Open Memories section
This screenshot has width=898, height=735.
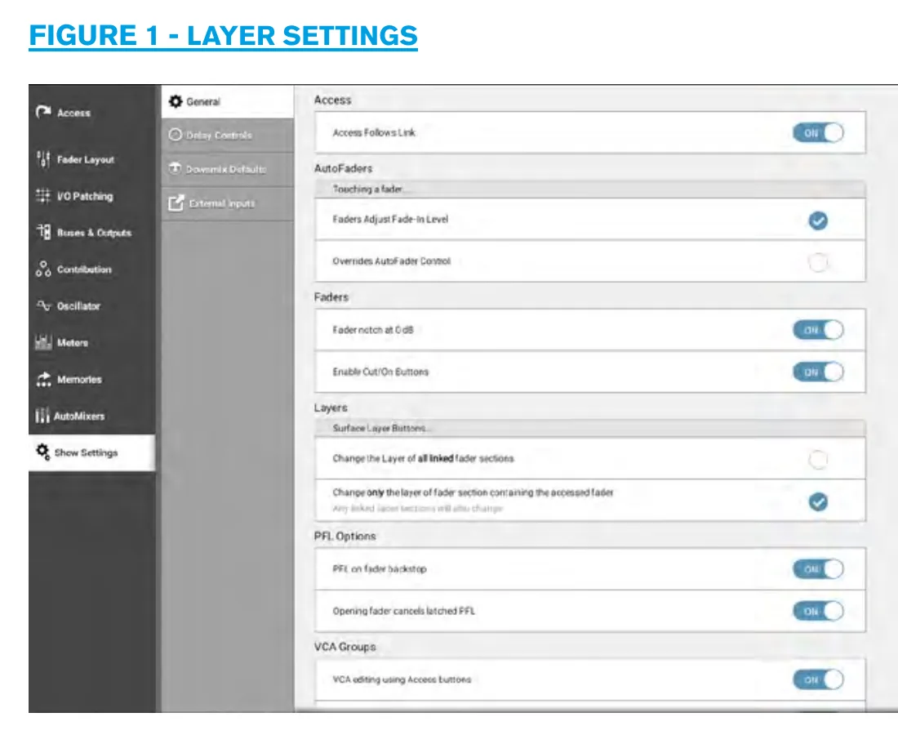[x=91, y=379]
